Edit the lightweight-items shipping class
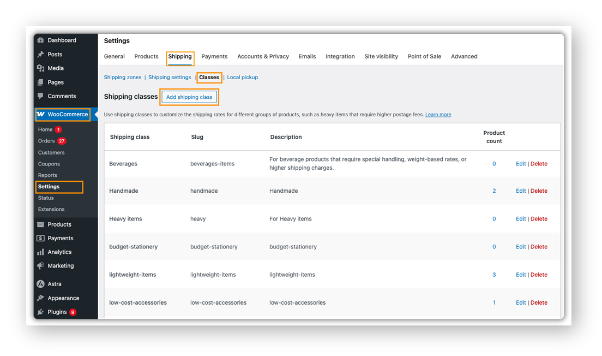Image resolution: width=602 pixels, height=356 pixels. (521, 275)
